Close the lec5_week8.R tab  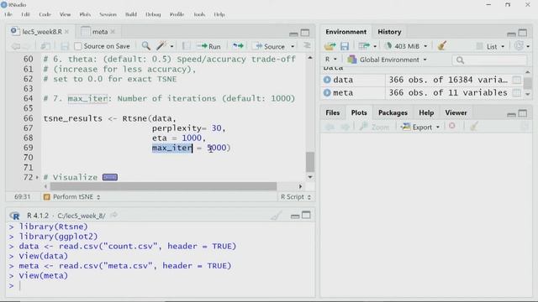tap(67, 32)
